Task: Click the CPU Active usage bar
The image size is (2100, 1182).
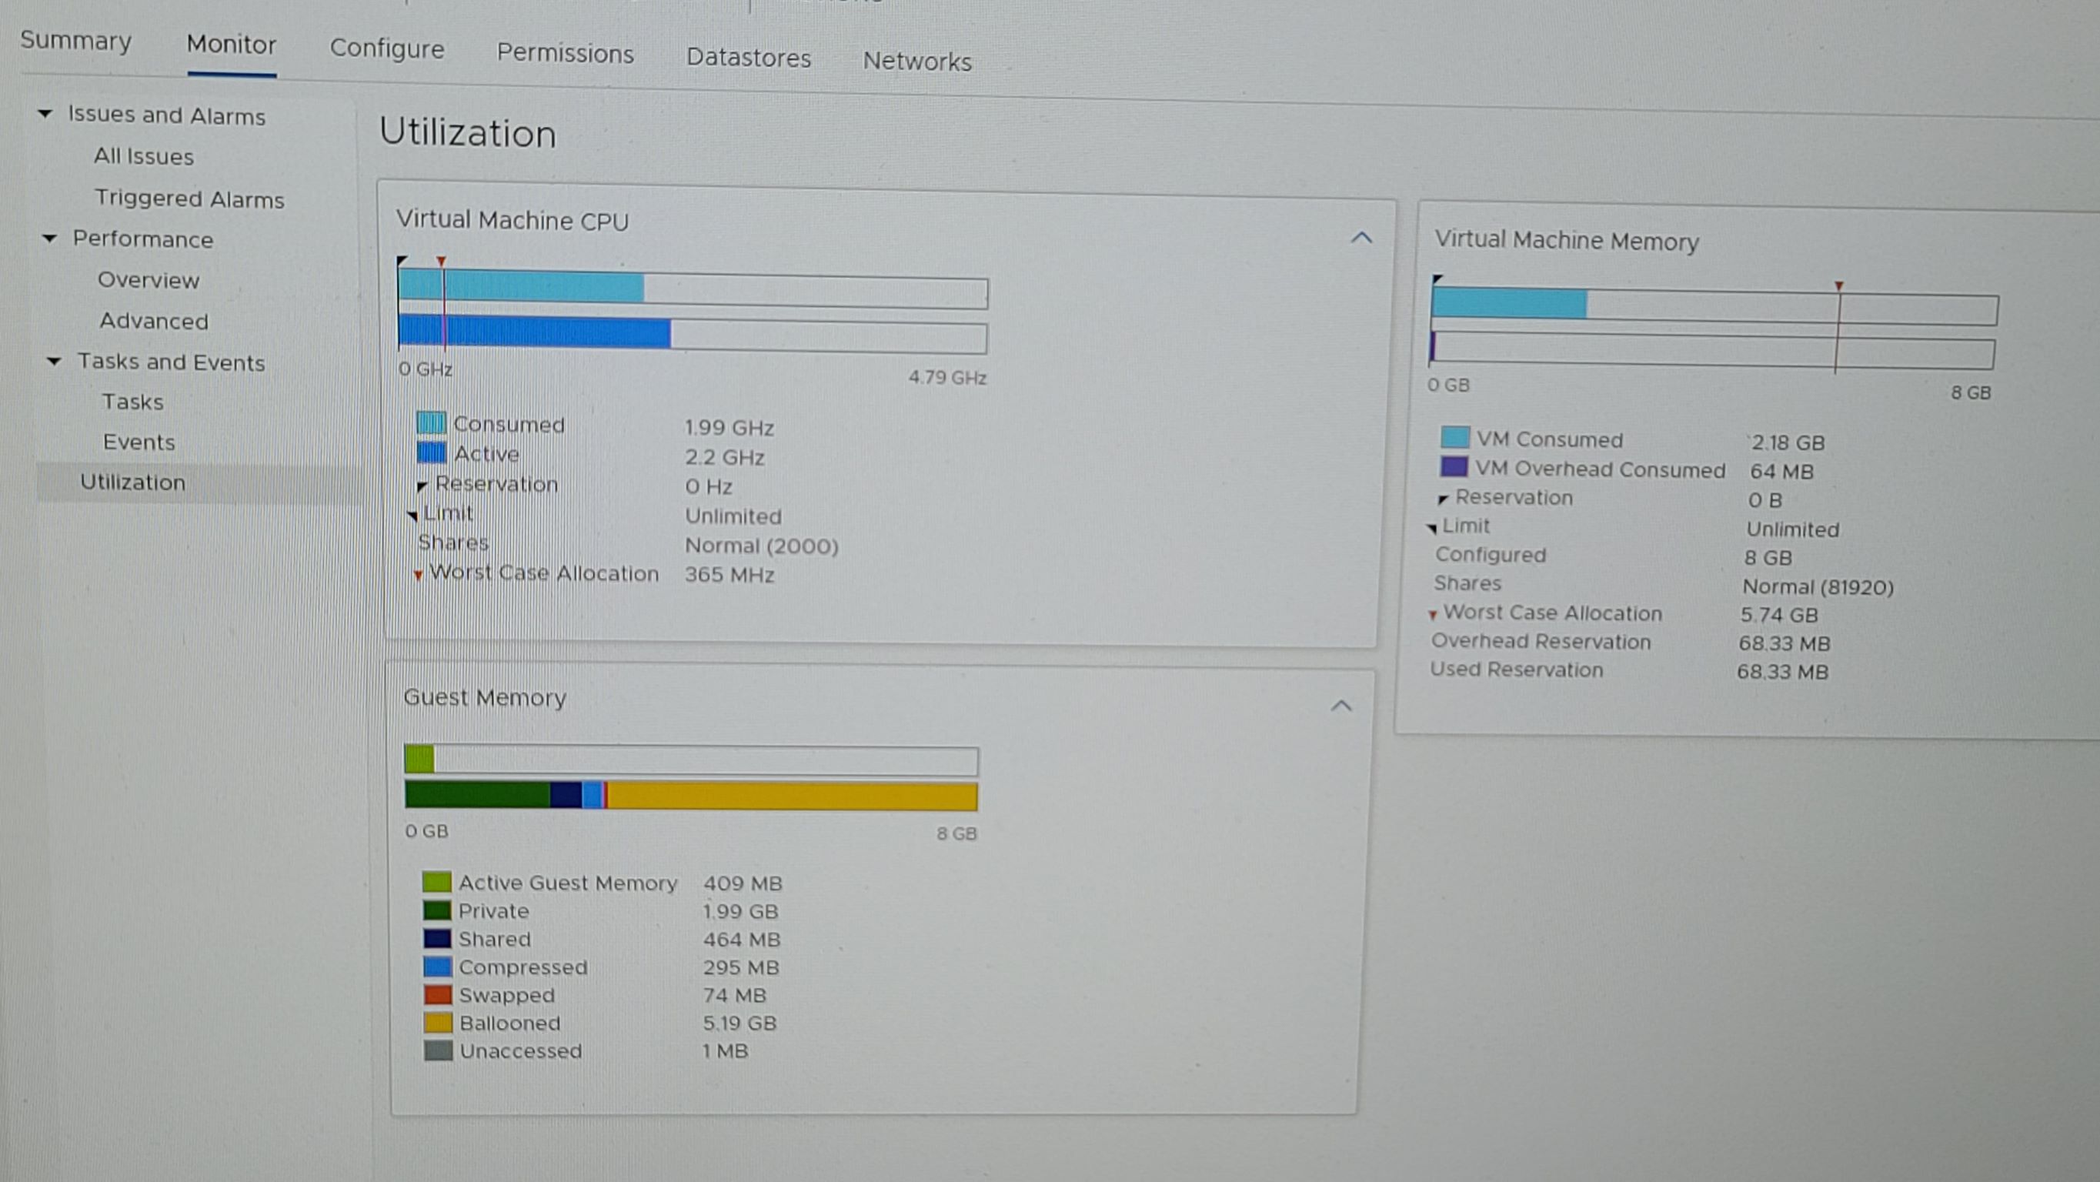Action: (535, 332)
